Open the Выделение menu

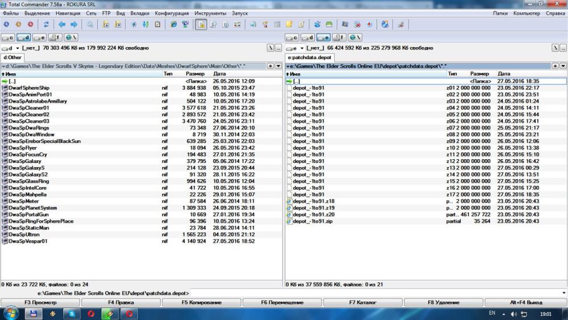(x=37, y=13)
